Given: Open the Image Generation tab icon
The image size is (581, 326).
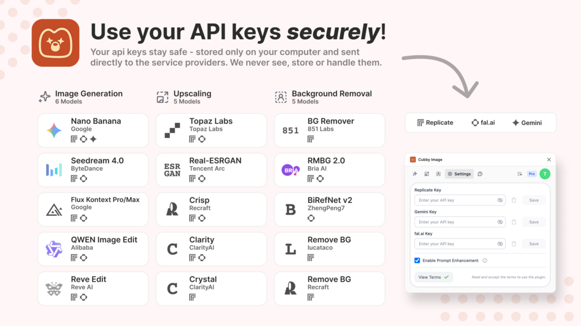Looking at the screenshot, I should [x=415, y=174].
